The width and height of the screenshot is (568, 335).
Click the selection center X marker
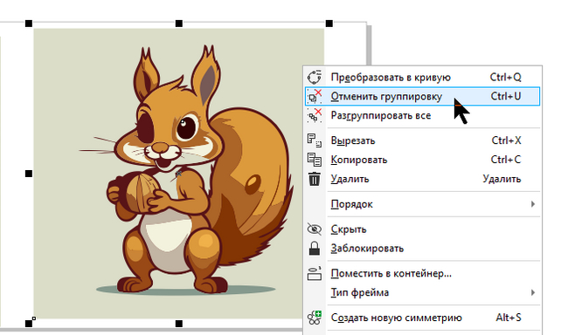pos(178,174)
